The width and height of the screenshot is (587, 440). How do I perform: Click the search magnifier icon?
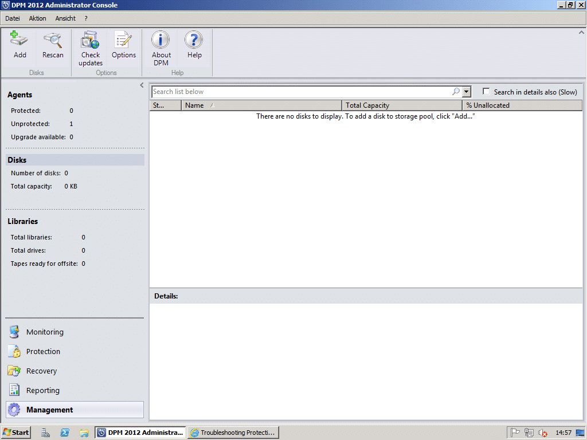click(x=456, y=91)
